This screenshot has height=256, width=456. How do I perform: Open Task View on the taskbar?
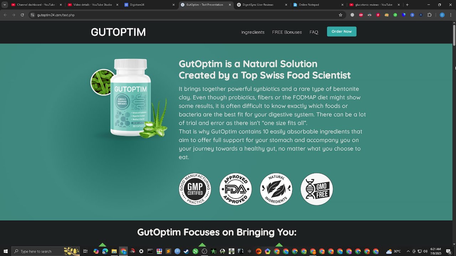(85, 251)
